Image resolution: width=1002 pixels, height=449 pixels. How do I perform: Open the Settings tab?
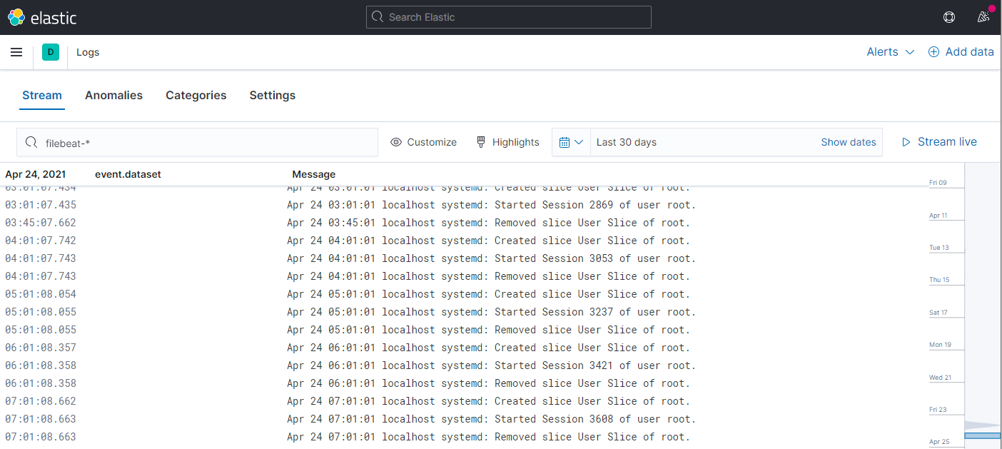coord(273,95)
